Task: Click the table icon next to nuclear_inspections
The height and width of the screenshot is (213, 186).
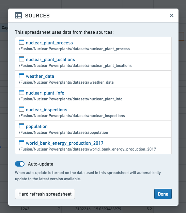Action: tap(21, 109)
